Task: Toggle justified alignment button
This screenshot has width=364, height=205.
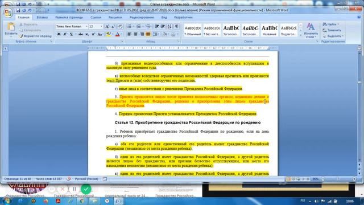Action: coord(148,34)
